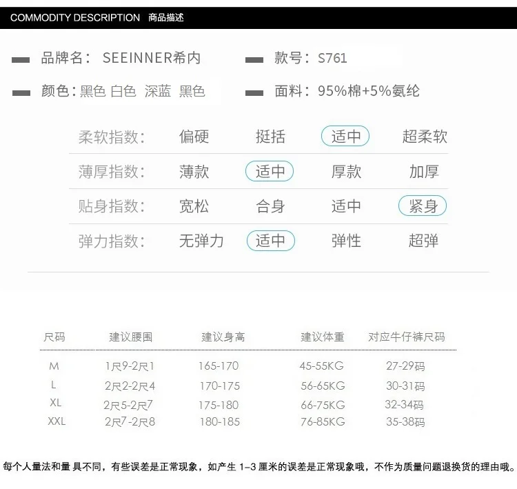Click the 深蓝 color option text
The image size is (517, 489).
click(158, 91)
